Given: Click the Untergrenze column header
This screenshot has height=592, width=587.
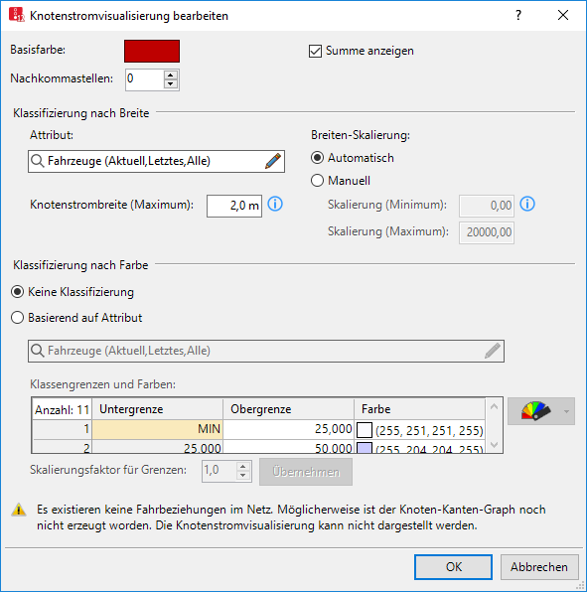Looking at the screenshot, I should point(157,409).
